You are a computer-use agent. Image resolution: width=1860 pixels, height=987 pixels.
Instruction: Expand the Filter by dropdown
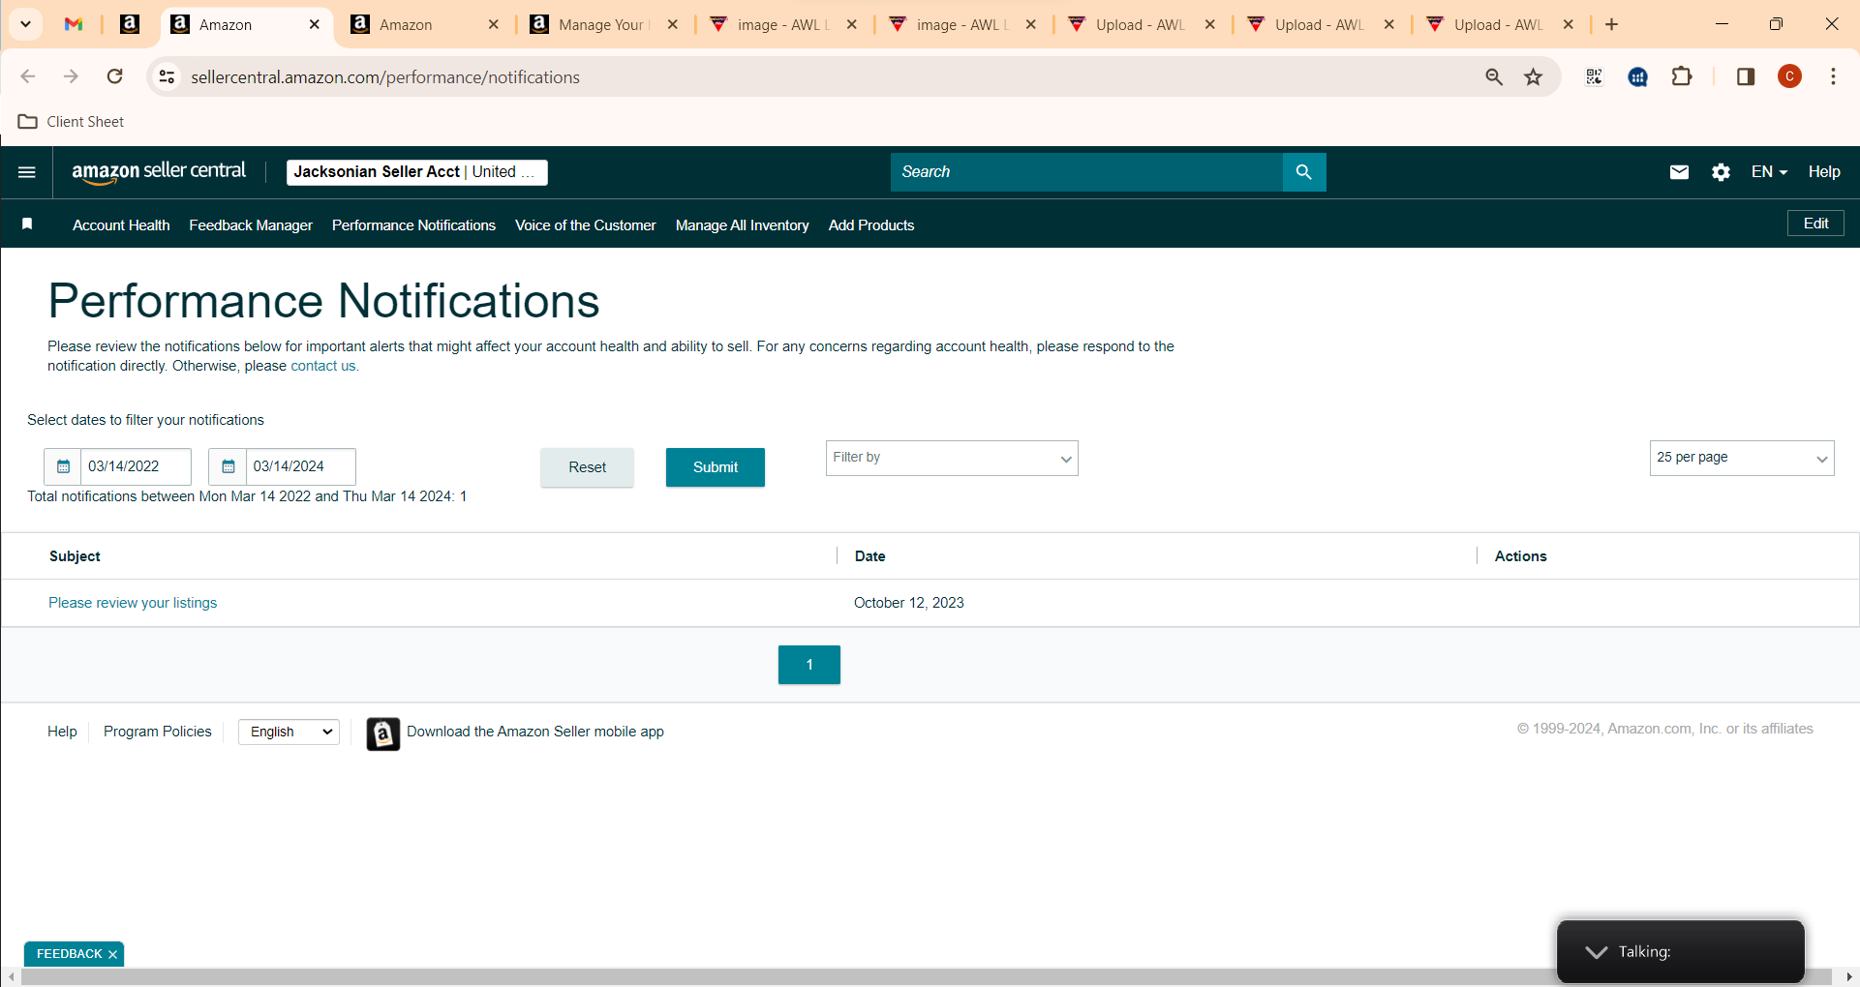pos(952,458)
